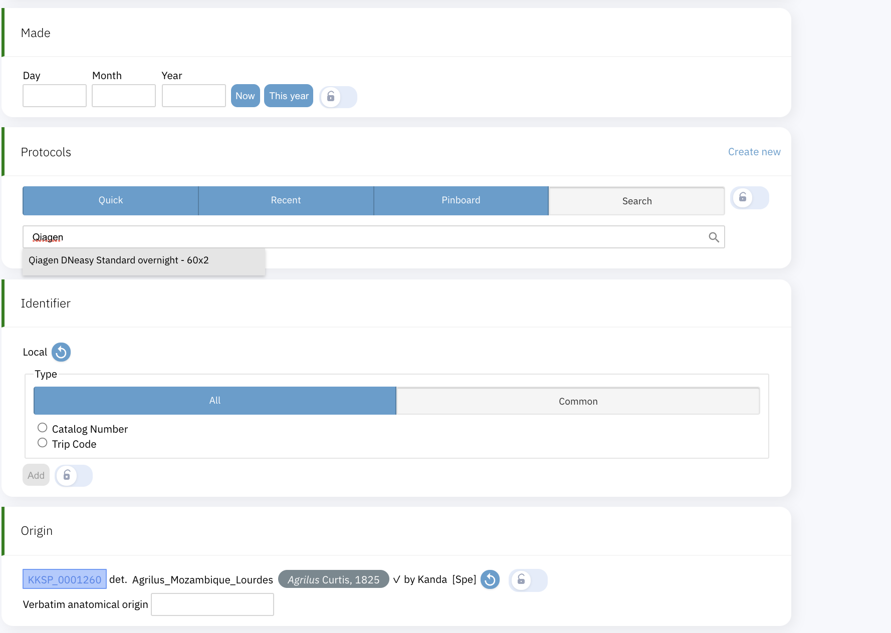Toggle the lock switch beside Protocols Search tab
Image resolution: width=891 pixels, height=633 pixels.
tap(750, 198)
